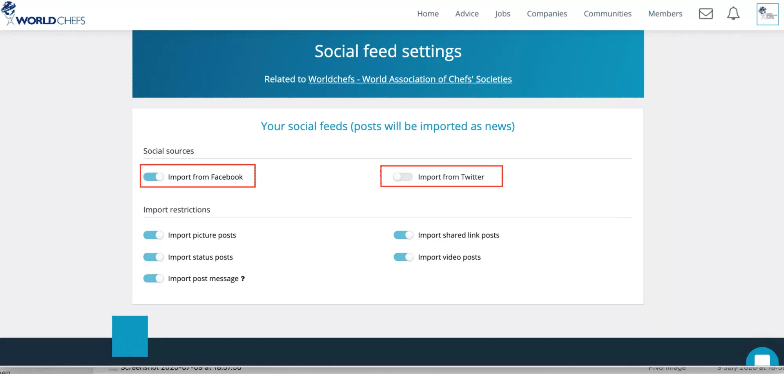Enable Import from Twitter toggle

pos(403,177)
